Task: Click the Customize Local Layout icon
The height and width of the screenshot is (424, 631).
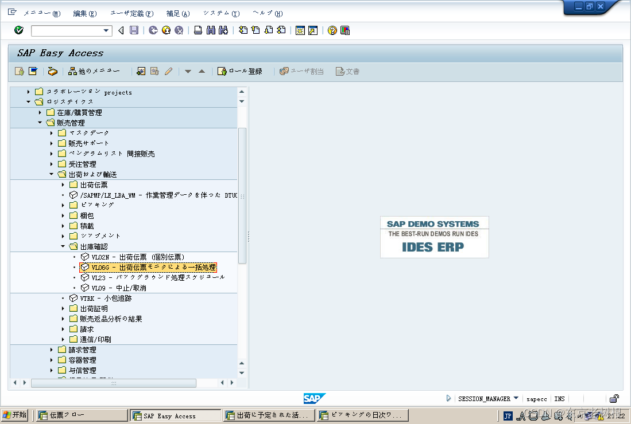Action: (x=345, y=30)
